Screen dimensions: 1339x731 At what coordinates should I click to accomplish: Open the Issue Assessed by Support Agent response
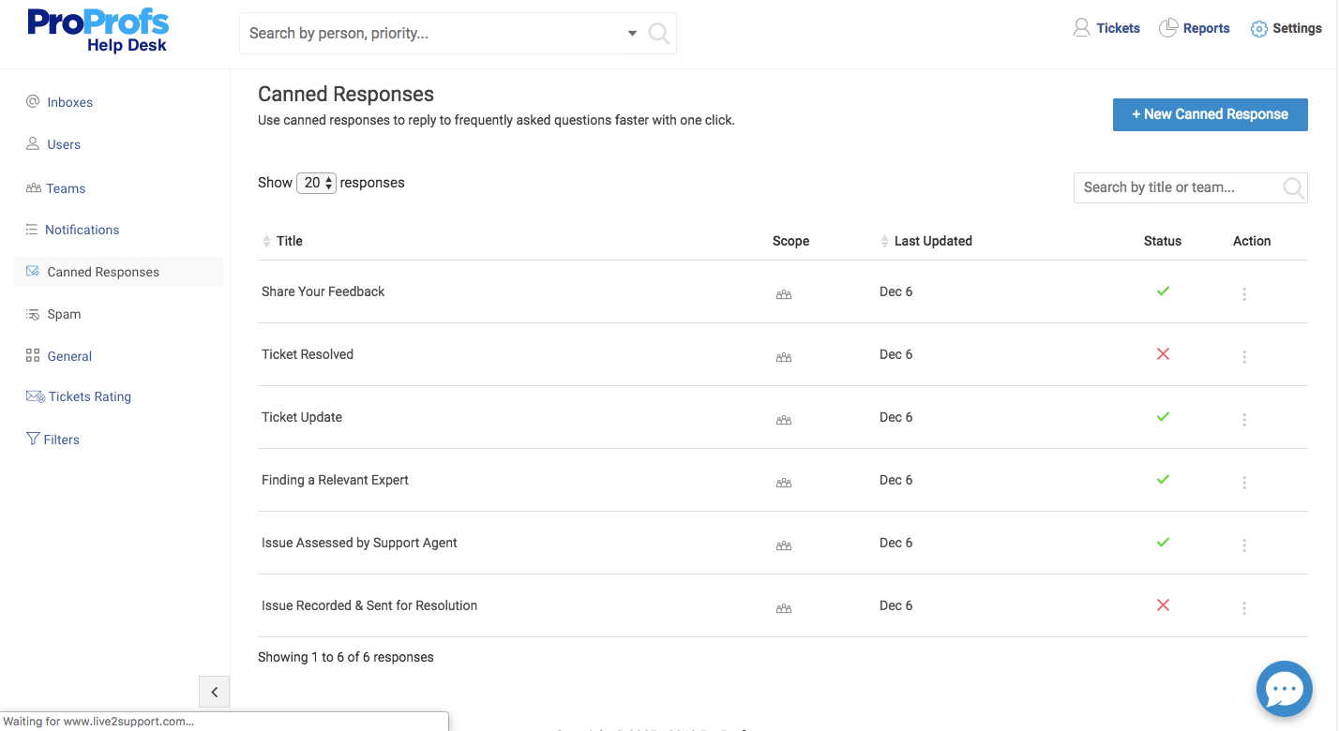359,543
